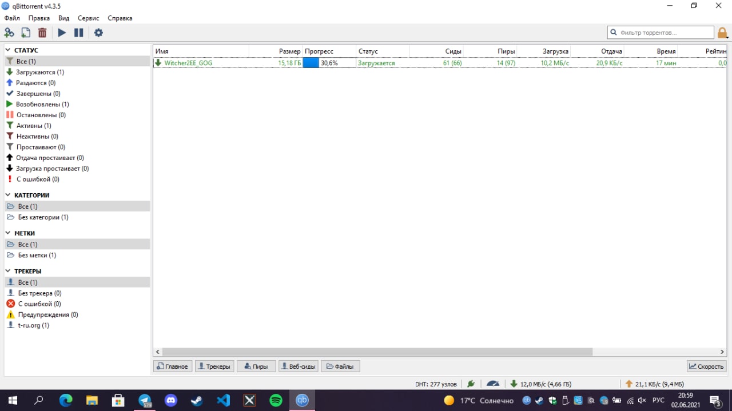Click the torrent filter search field
This screenshot has width=732, height=411.
coord(661,33)
